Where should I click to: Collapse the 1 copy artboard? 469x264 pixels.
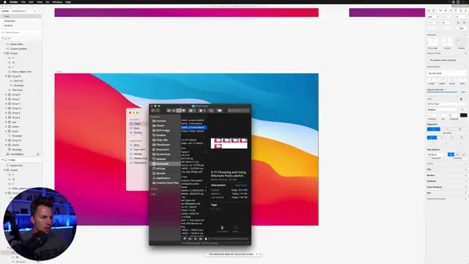(x=3, y=160)
